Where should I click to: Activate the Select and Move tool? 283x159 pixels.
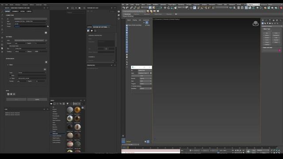click(165, 8)
